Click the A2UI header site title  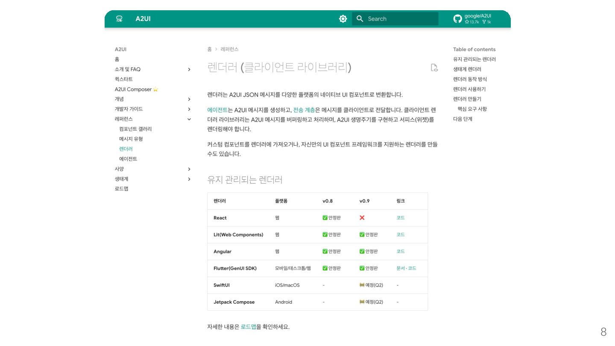143,19
